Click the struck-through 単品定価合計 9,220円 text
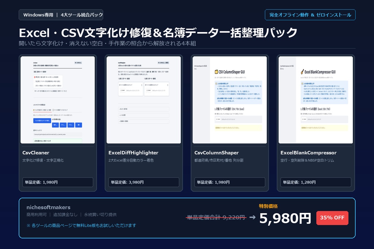Viewport: 374px width, 249px height. pyautogui.click(x=216, y=217)
